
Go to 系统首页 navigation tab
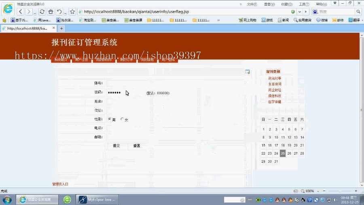point(61,60)
